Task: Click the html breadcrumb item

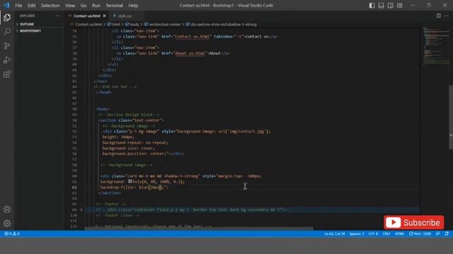Action: point(114,25)
